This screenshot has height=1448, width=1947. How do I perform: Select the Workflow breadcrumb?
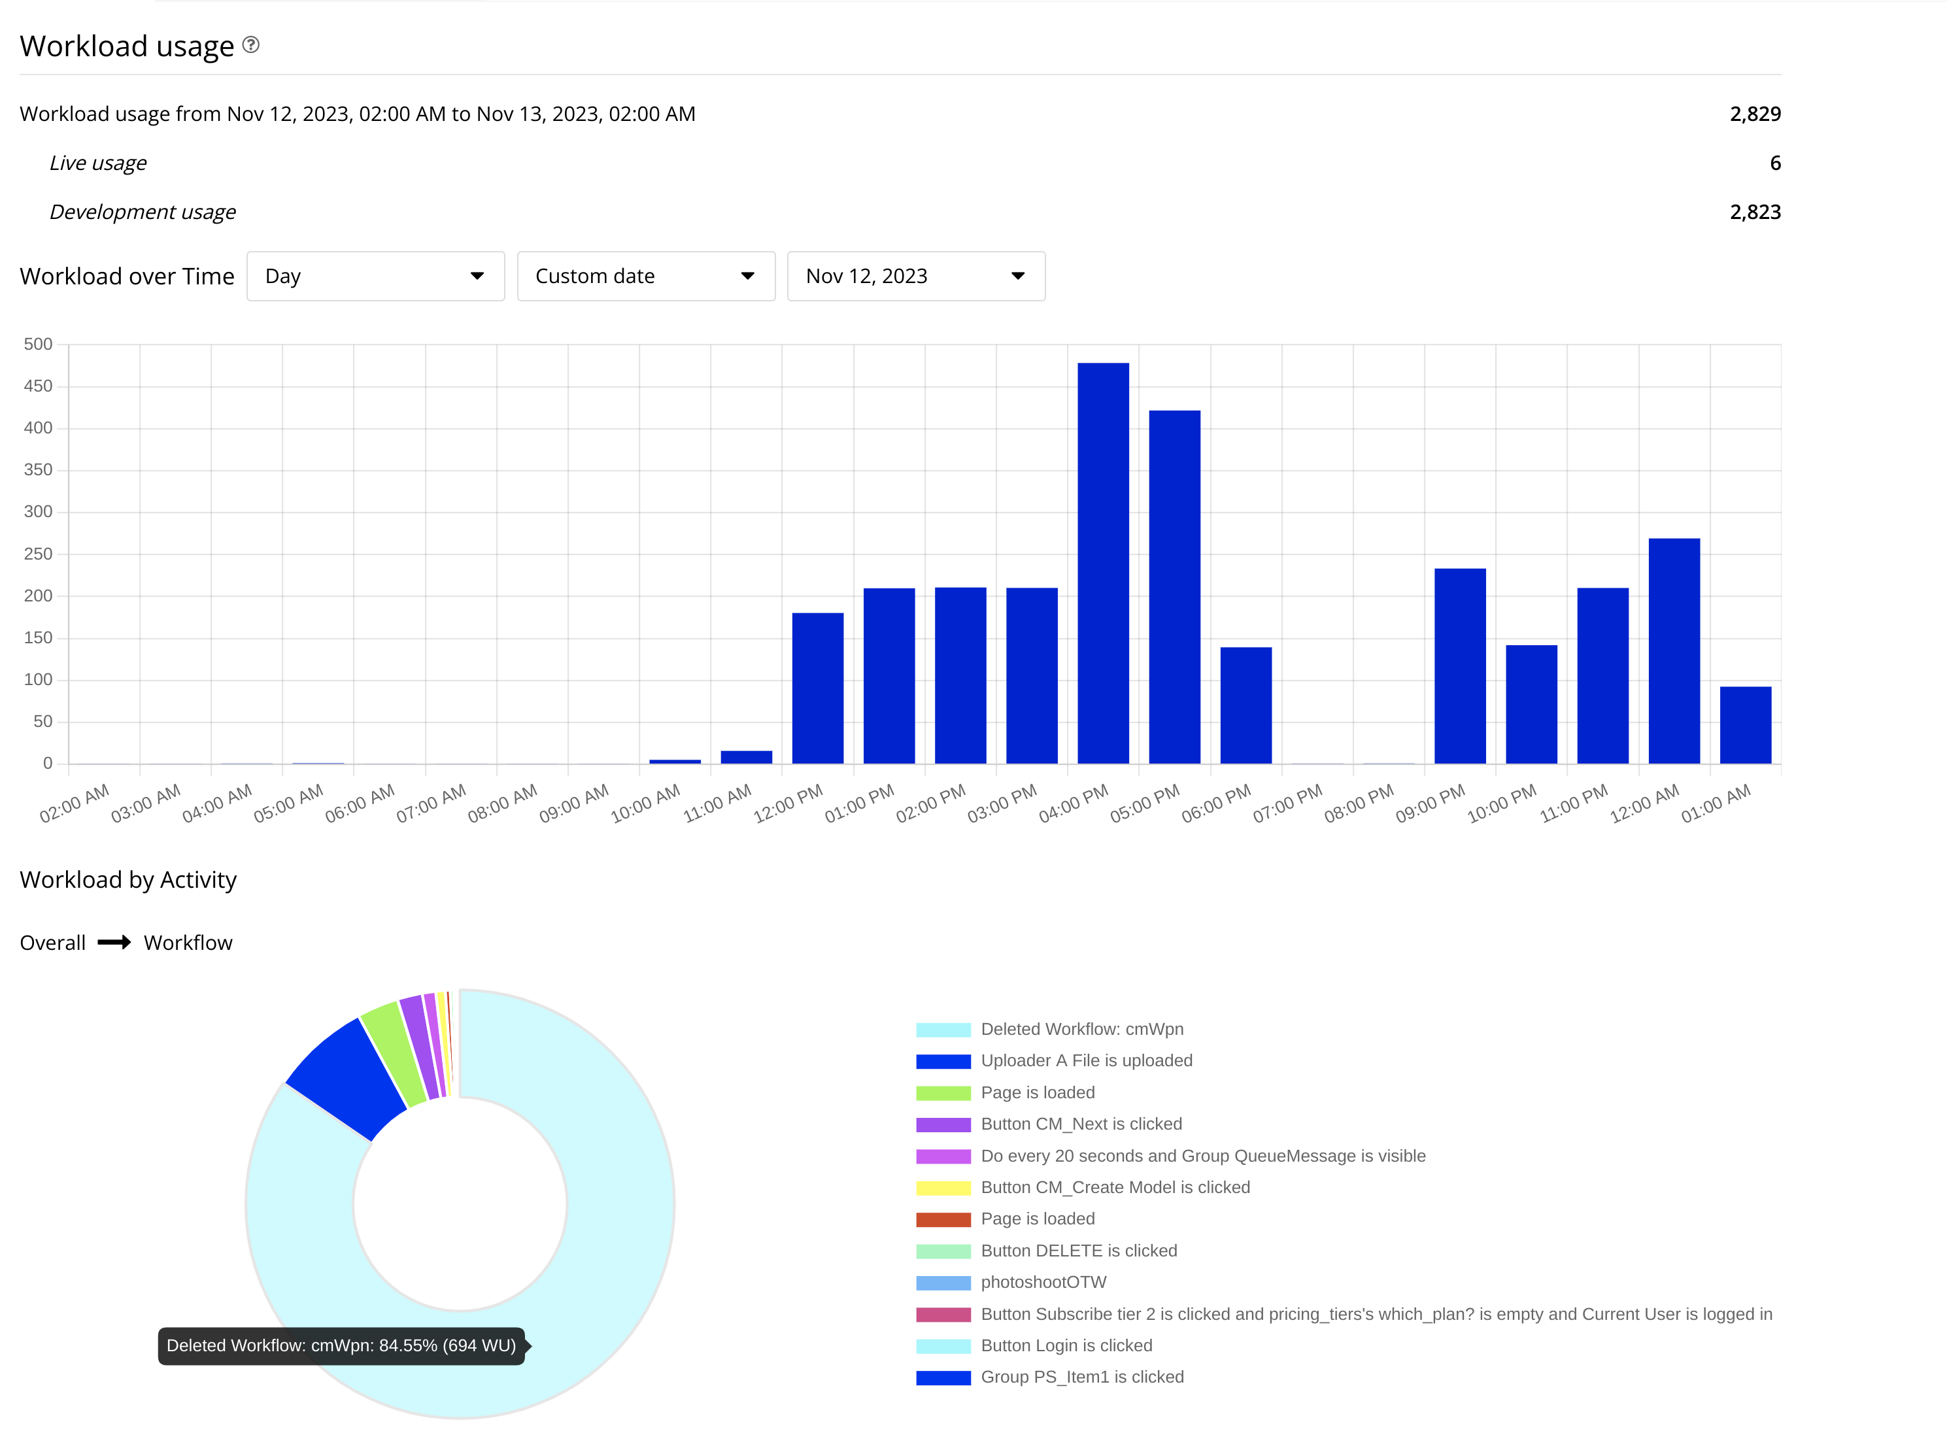coord(188,942)
